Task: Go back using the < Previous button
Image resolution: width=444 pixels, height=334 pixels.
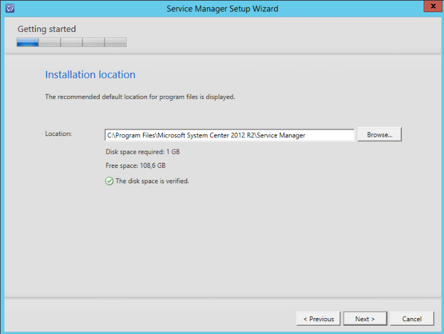Action: [318, 319]
